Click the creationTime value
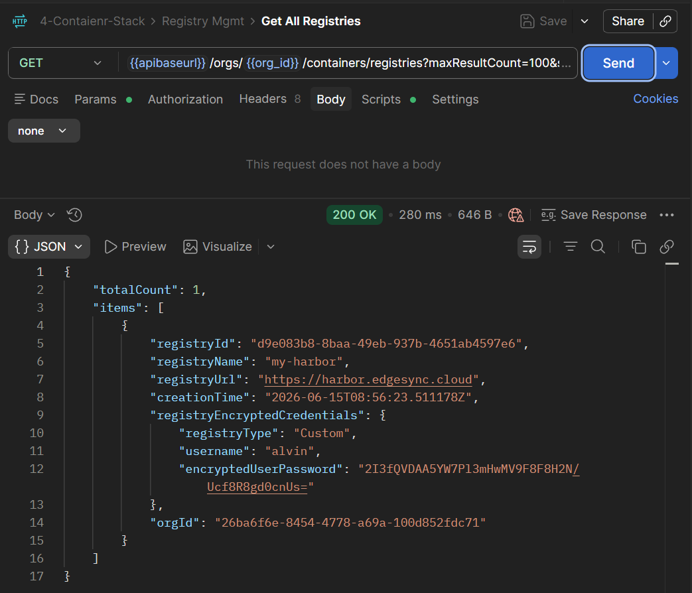 coord(368,397)
